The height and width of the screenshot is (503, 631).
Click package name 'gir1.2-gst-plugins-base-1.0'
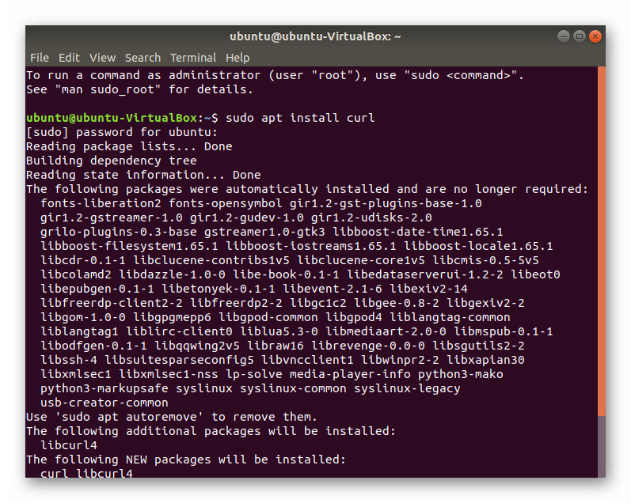tap(386, 203)
